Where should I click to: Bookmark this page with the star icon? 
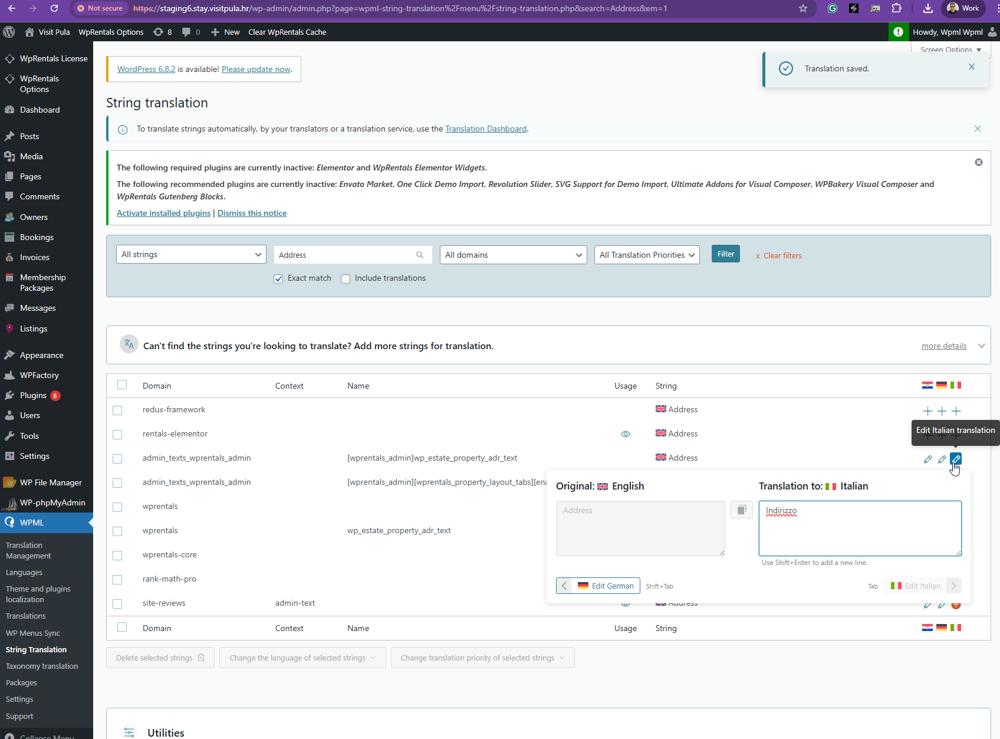[802, 8]
